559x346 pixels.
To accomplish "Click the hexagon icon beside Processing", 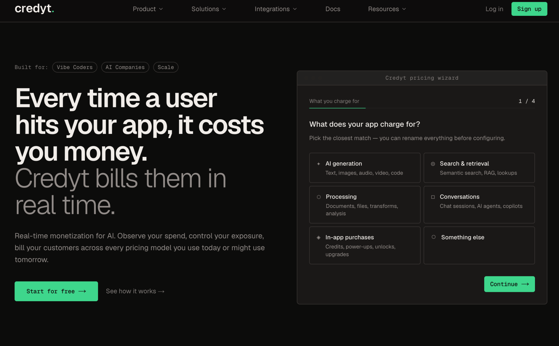I will (x=319, y=197).
